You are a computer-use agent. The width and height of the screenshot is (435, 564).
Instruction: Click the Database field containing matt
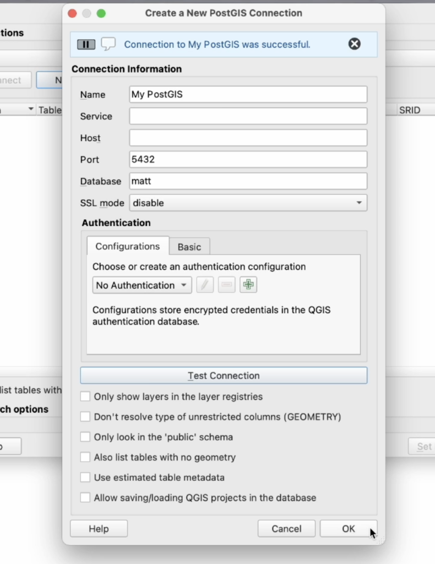(248, 181)
